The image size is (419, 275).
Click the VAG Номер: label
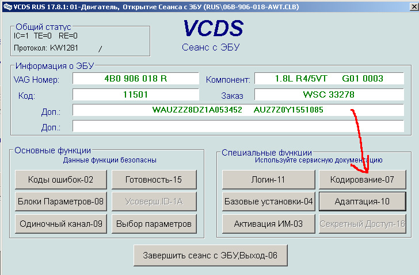pos(36,80)
